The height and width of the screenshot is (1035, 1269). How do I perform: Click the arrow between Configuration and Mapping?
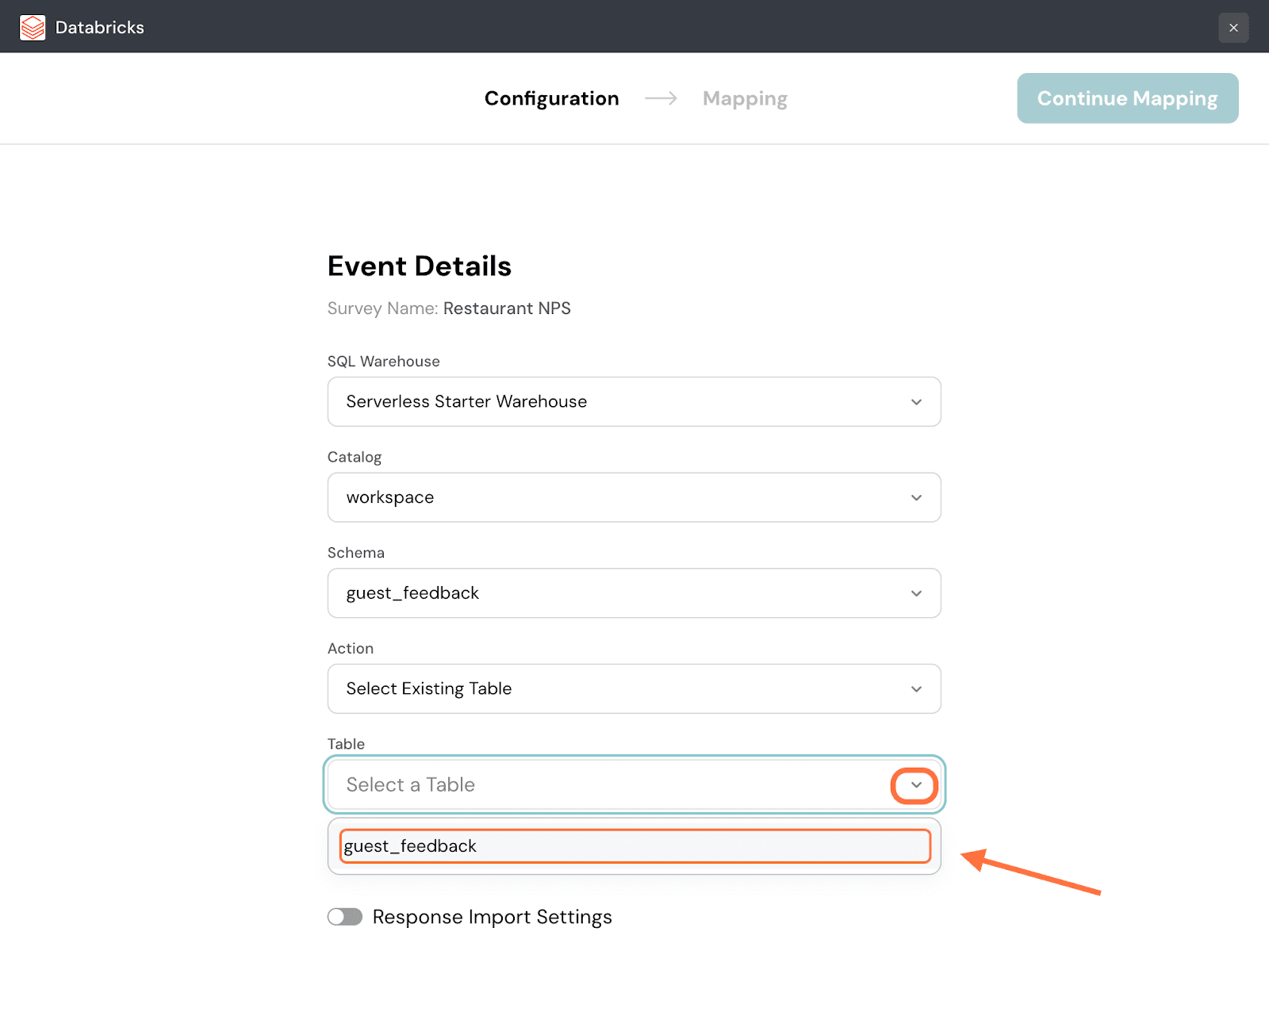[x=661, y=98]
